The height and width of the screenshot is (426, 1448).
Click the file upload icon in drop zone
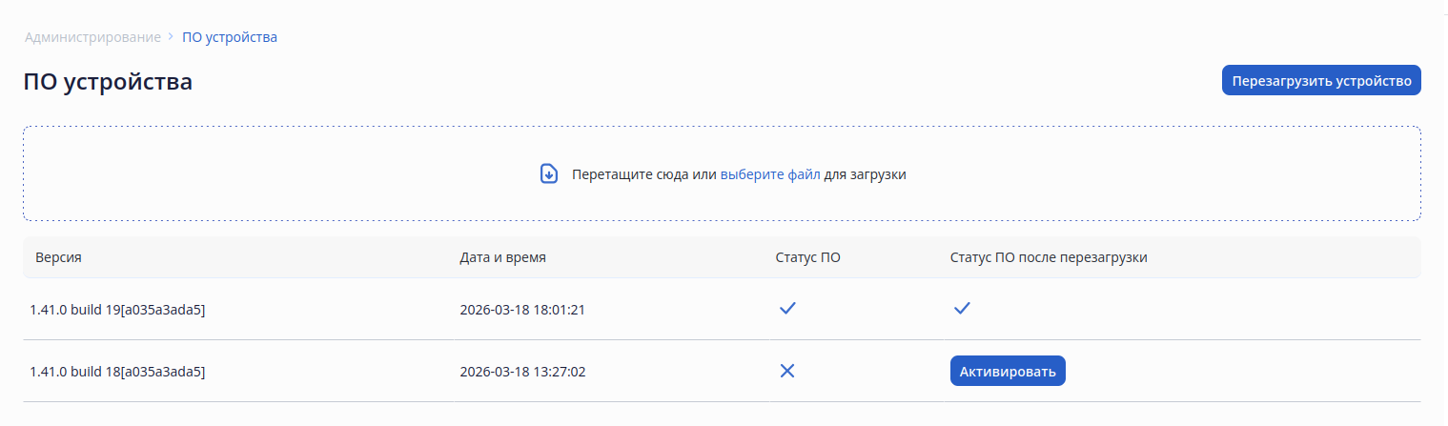(x=549, y=174)
